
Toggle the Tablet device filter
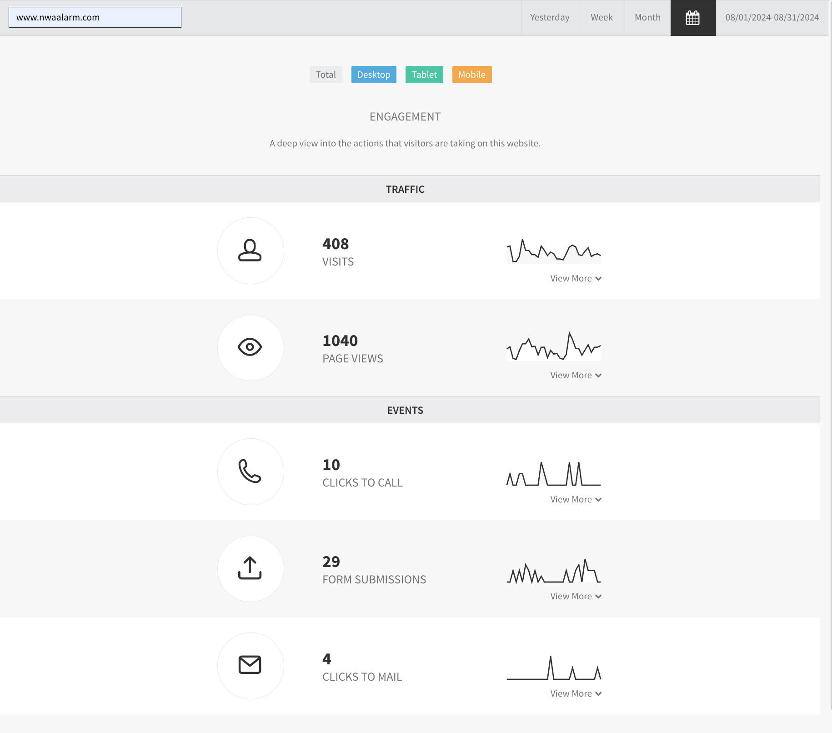pyautogui.click(x=424, y=75)
